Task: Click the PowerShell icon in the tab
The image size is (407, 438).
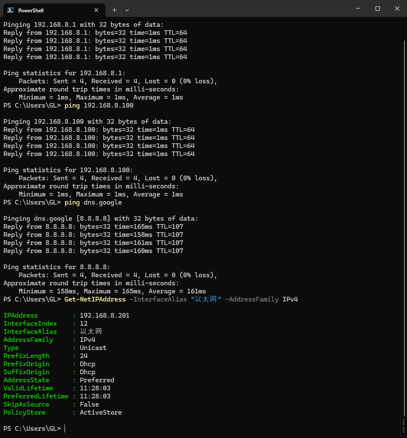Action: (x=11, y=10)
